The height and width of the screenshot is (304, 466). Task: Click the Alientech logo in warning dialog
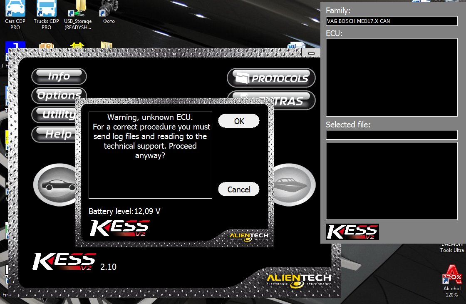(x=249, y=237)
